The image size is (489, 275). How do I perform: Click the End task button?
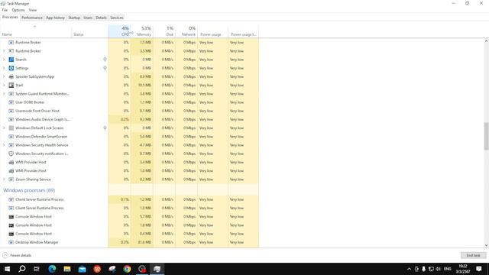473,255
